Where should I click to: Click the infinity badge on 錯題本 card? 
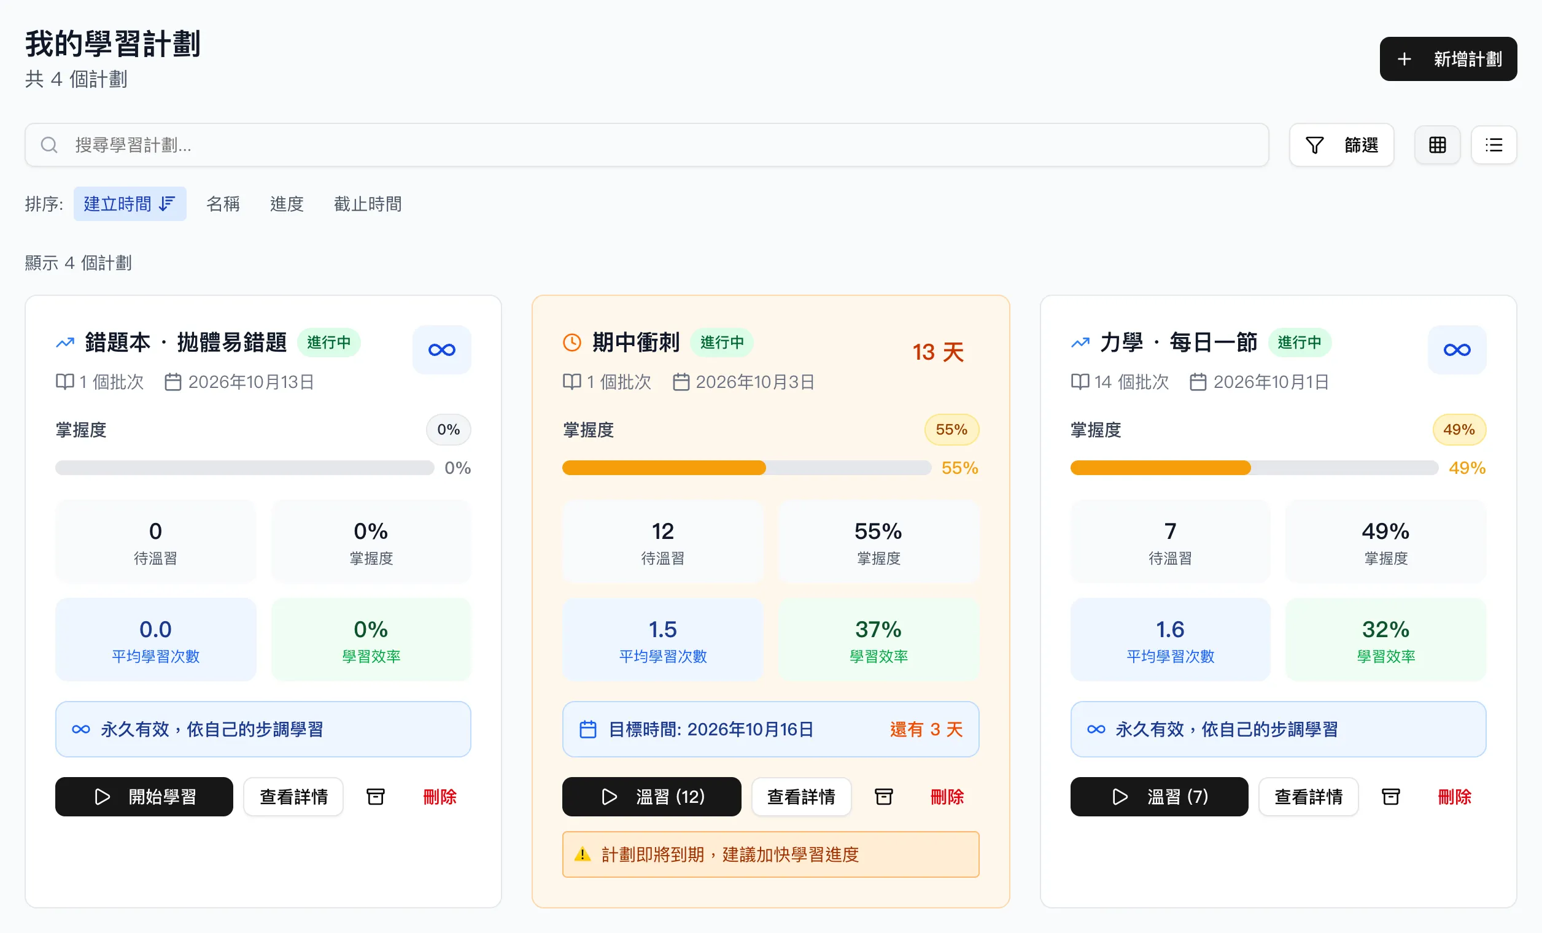click(x=442, y=350)
